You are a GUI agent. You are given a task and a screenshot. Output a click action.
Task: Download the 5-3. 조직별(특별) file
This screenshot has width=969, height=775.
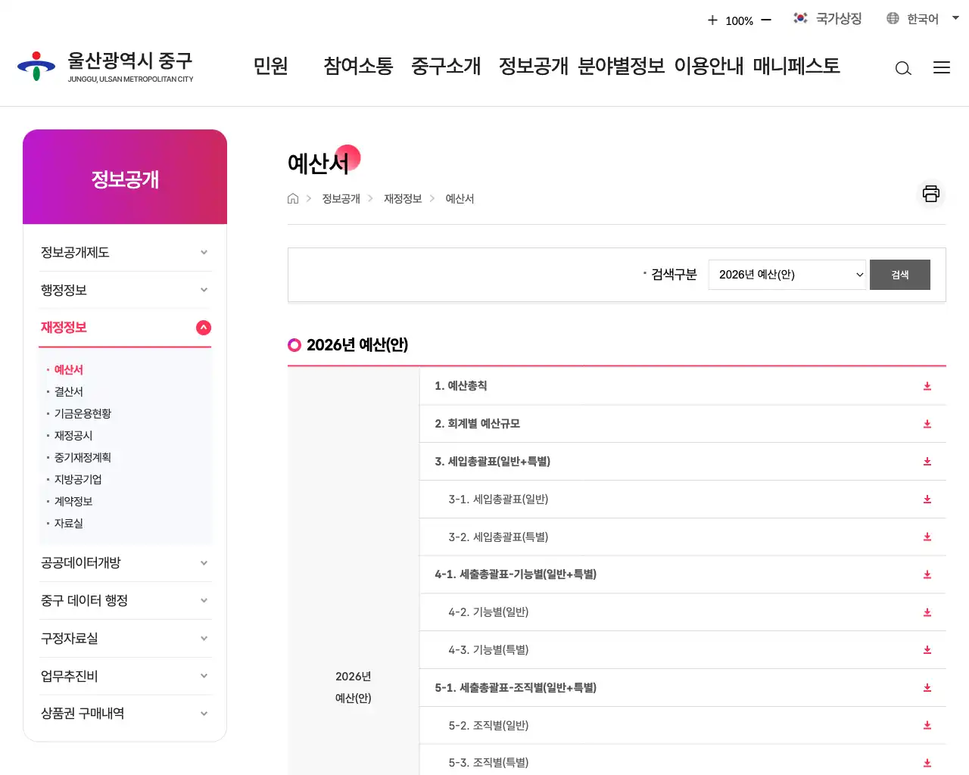click(x=927, y=762)
